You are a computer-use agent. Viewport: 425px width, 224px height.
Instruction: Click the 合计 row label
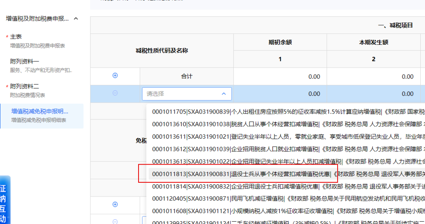(187, 77)
